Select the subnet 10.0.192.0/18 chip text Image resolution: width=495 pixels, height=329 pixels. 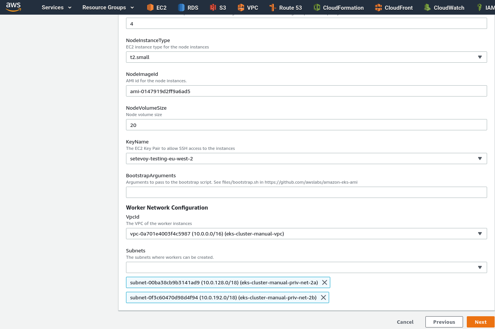pos(223,297)
